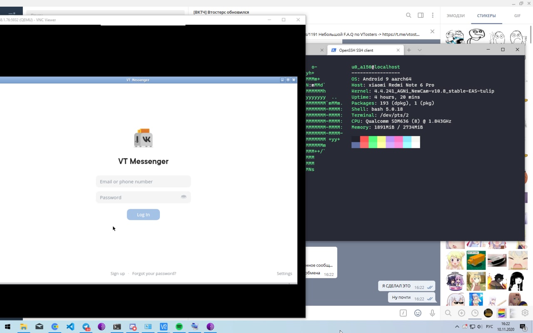Open the Sign up link
This screenshot has width=533, height=333.
[x=117, y=273]
